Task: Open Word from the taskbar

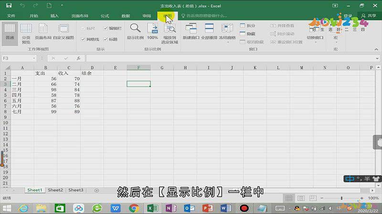Action: tap(226, 208)
